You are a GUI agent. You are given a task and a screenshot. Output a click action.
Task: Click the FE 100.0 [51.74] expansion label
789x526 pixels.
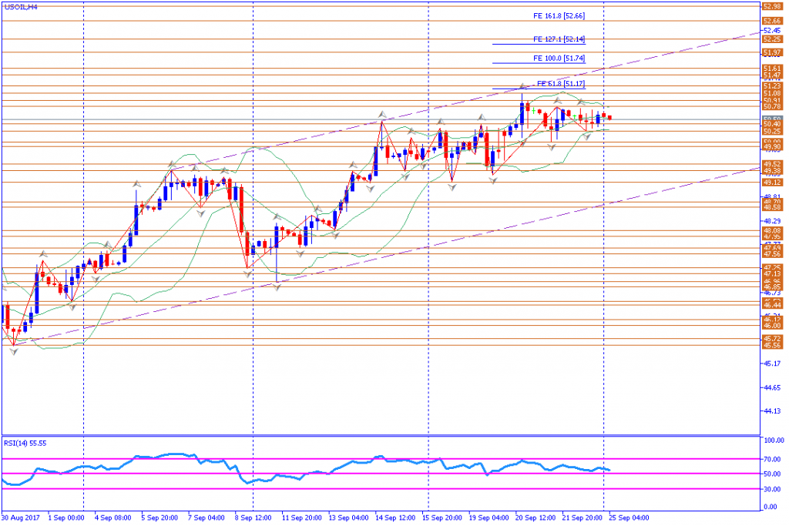[559, 59]
